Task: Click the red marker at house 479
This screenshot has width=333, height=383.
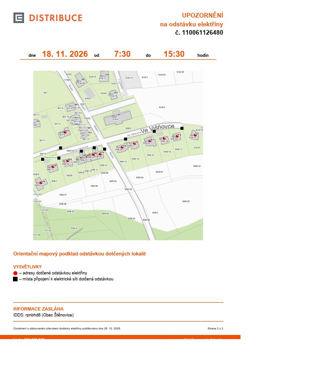Action: coord(100,154)
